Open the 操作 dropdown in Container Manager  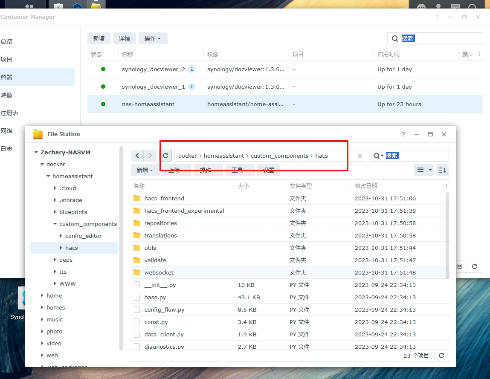click(x=153, y=38)
